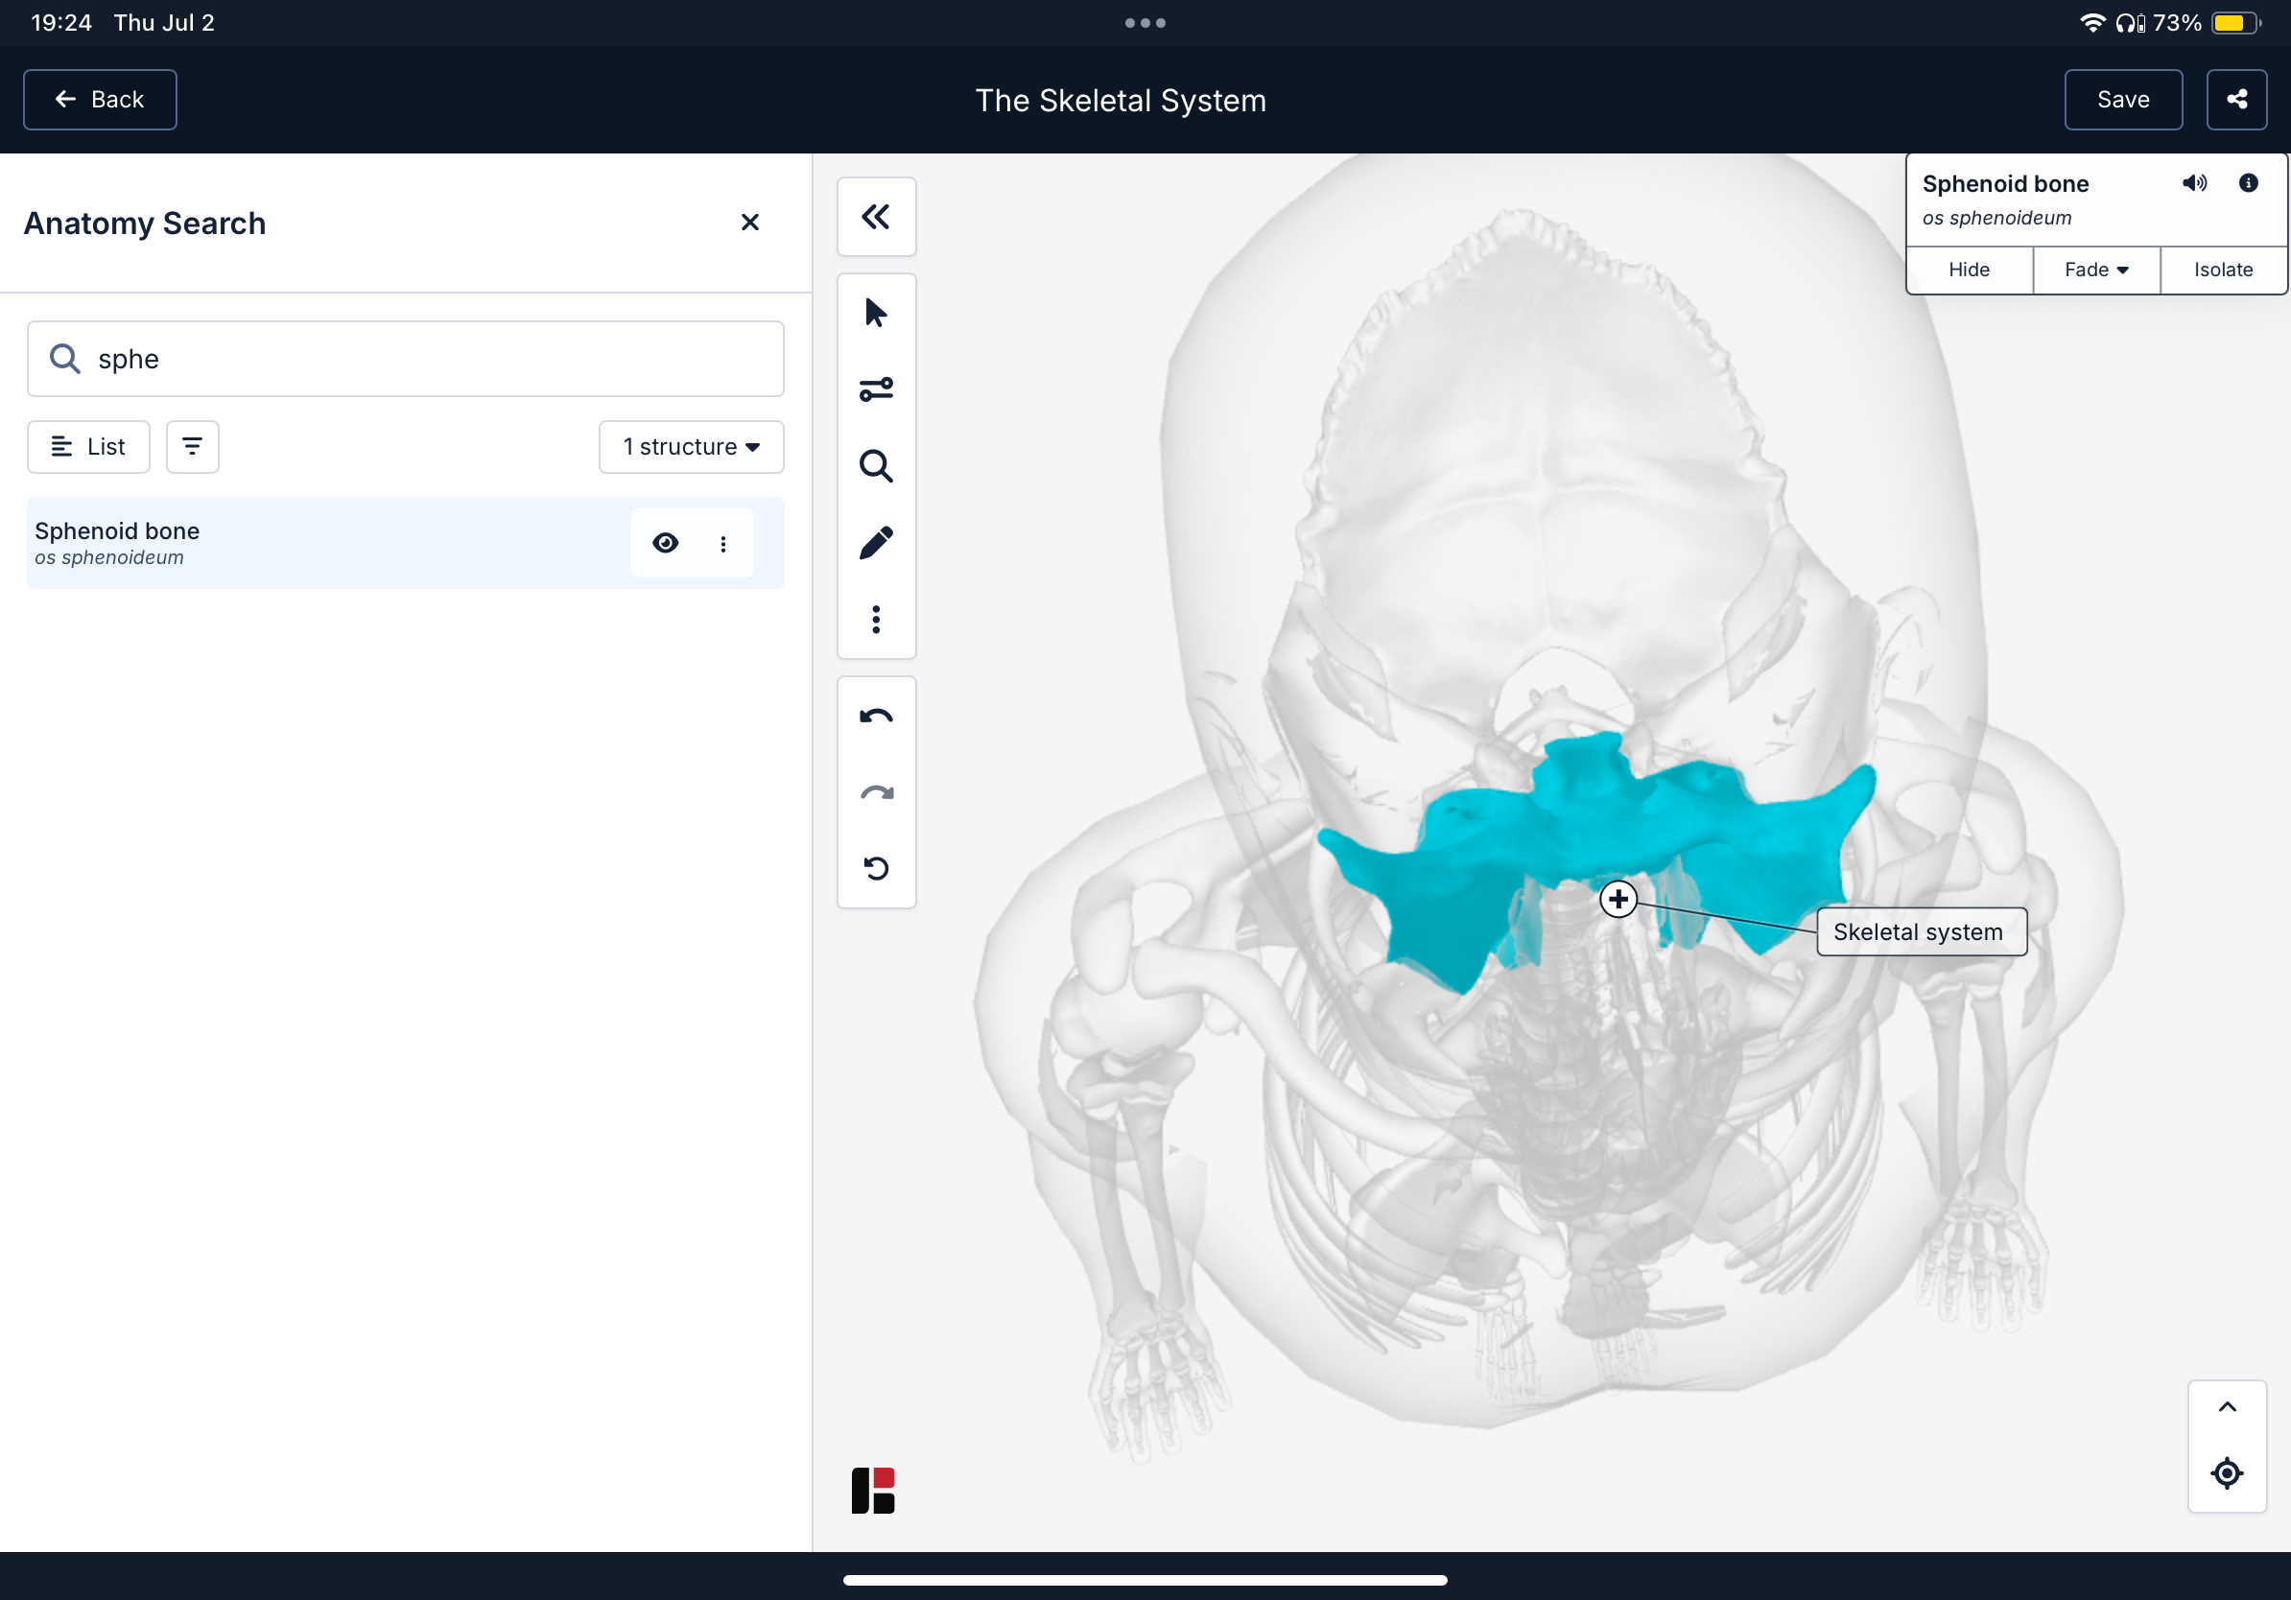The image size is (2291, 1600).
Task: Expand the 1 structure dropdown
Action: coord(691,446)
